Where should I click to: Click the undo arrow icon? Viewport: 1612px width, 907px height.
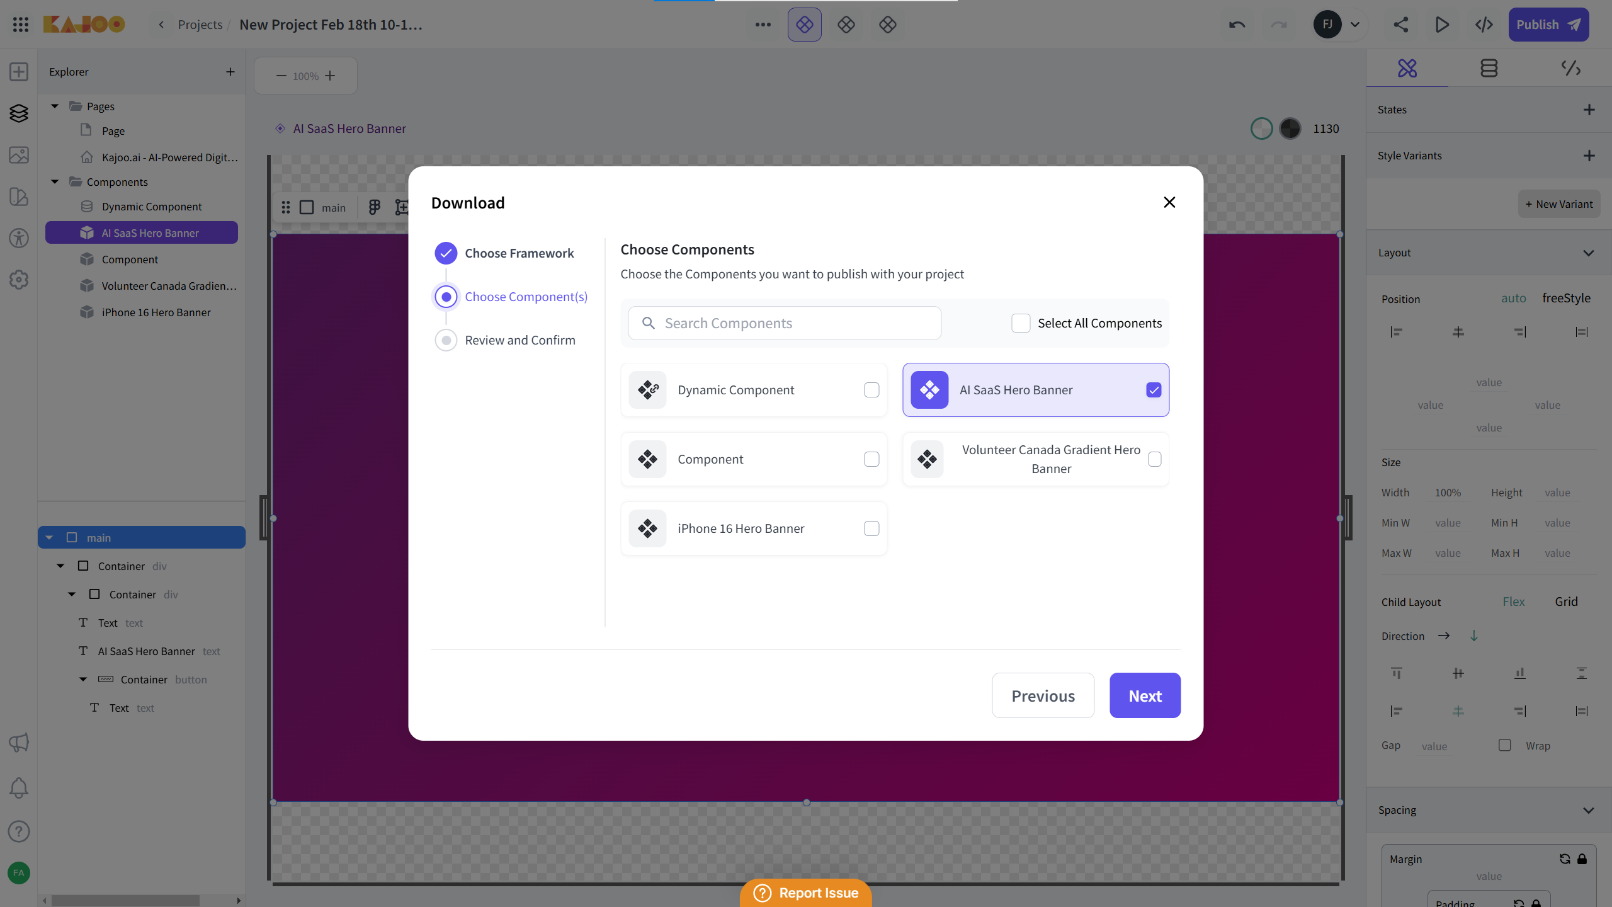tap(1237, 25)
